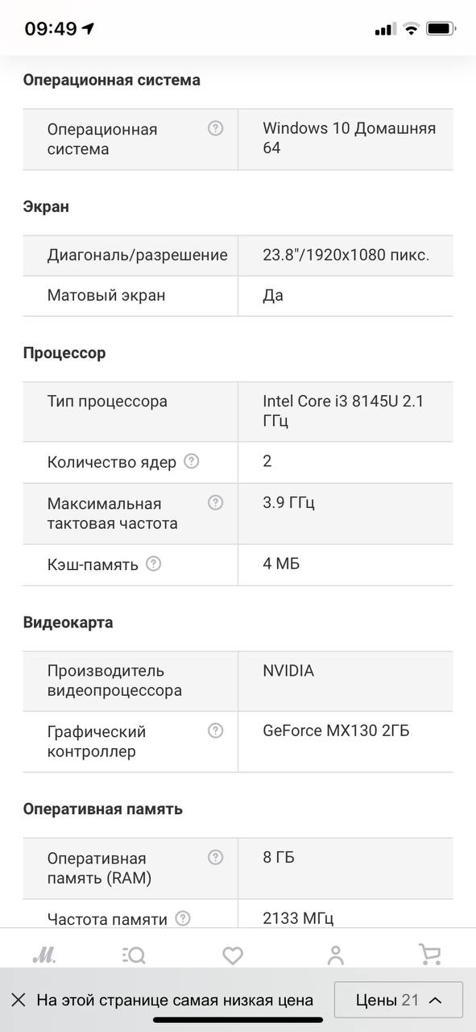Dismiss the lowest price banner
The width and height of the screenshot is (476, 1032).
tap(19, 1001)
